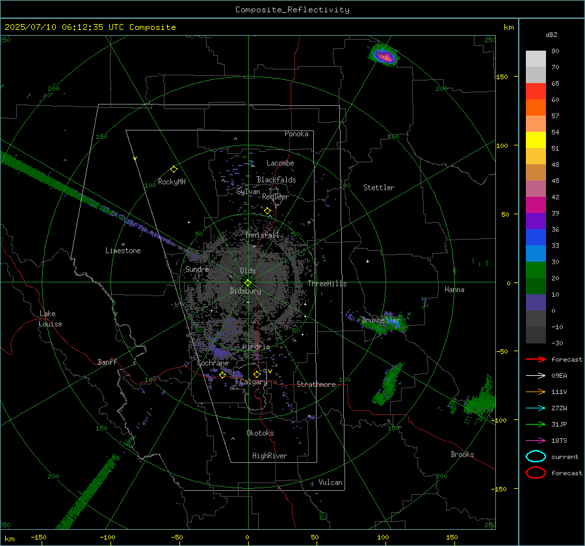This screenshot has height=546, width=585.
Task: Click the ThreeHills label
Action: tap(327, 284)
